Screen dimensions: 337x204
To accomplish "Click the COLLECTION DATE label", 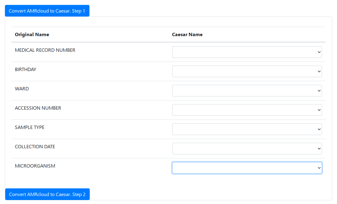I will (x=35, y=147).
